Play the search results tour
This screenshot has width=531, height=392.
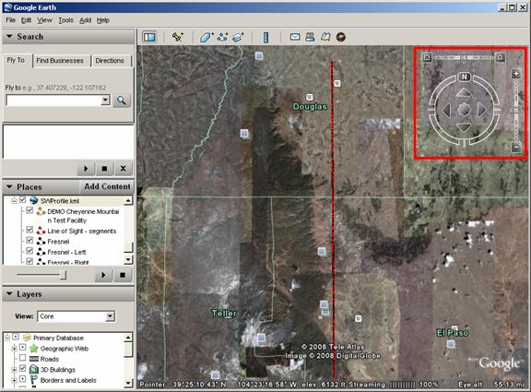click(86, 169)
